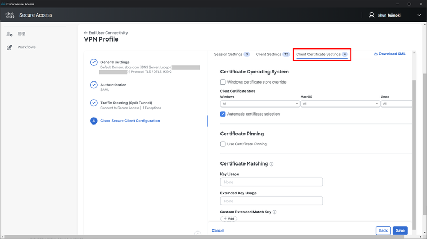
Task: Click the Certificate Pinning heading
Action: click(x=242, y=134)
